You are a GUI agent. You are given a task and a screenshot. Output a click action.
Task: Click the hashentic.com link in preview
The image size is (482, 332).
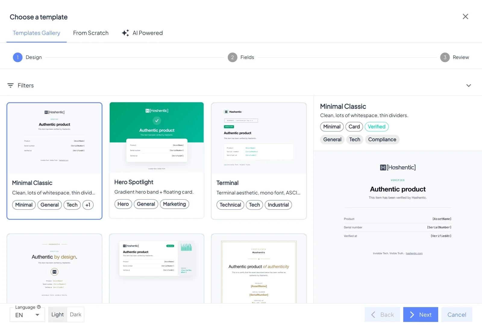click(x=414, y=254)
